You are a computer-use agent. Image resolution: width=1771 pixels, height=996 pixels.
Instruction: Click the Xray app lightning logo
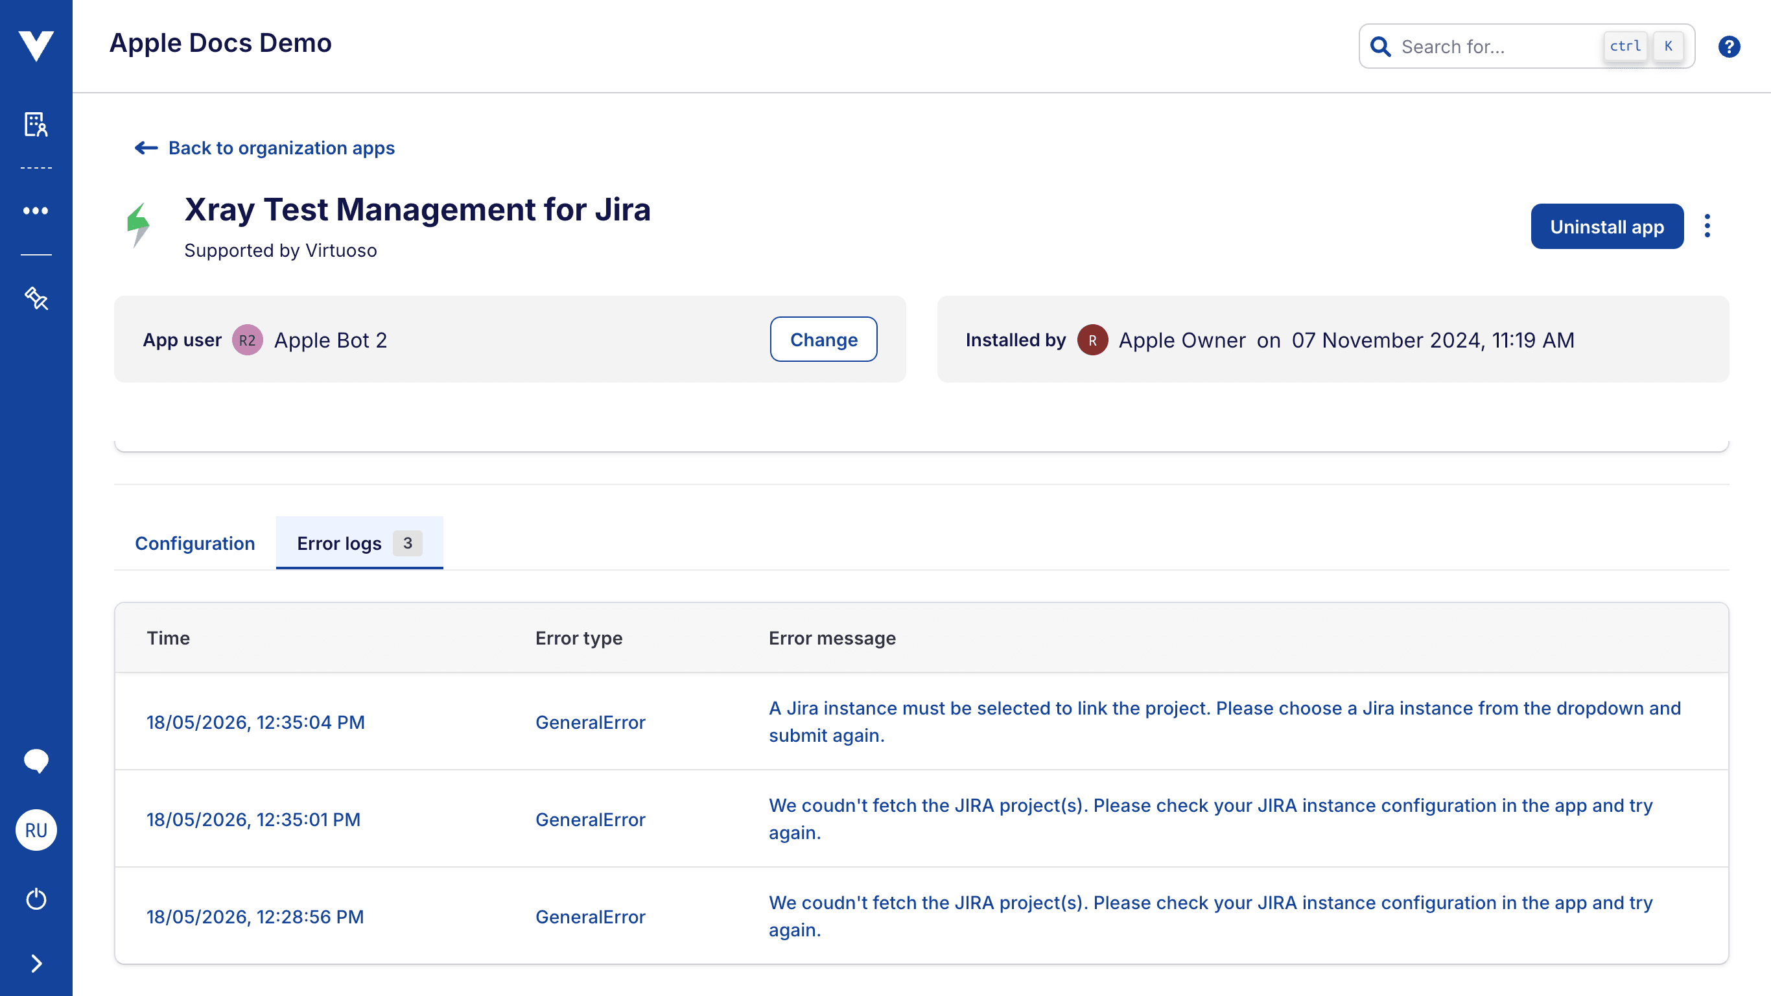click(x=138, y=224)
